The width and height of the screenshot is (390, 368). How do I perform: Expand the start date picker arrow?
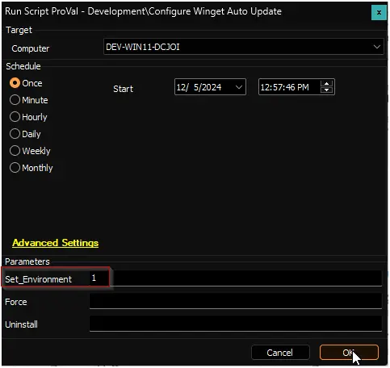pos(238,87)
